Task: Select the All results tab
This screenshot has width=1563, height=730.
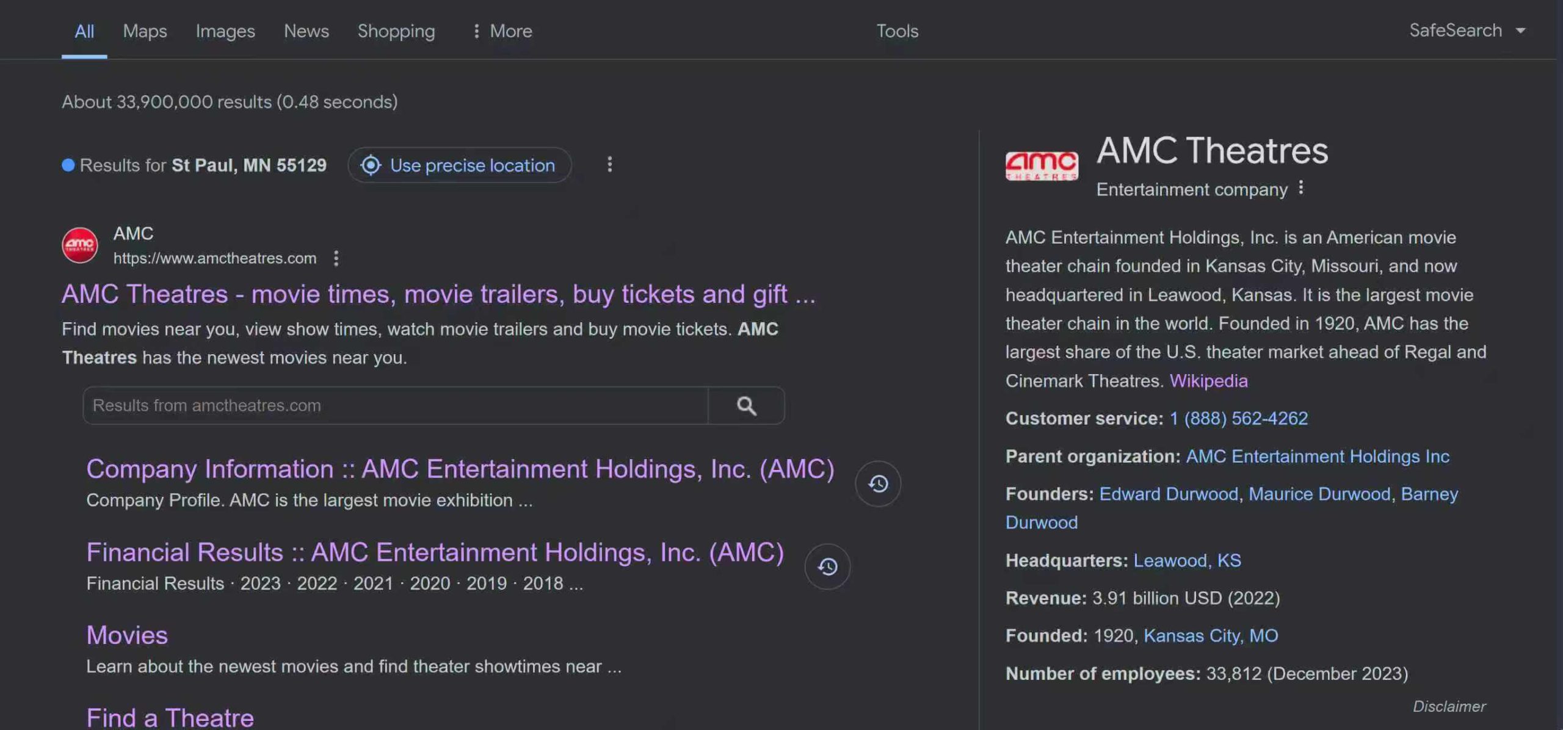Action: [x=84, y=31]
